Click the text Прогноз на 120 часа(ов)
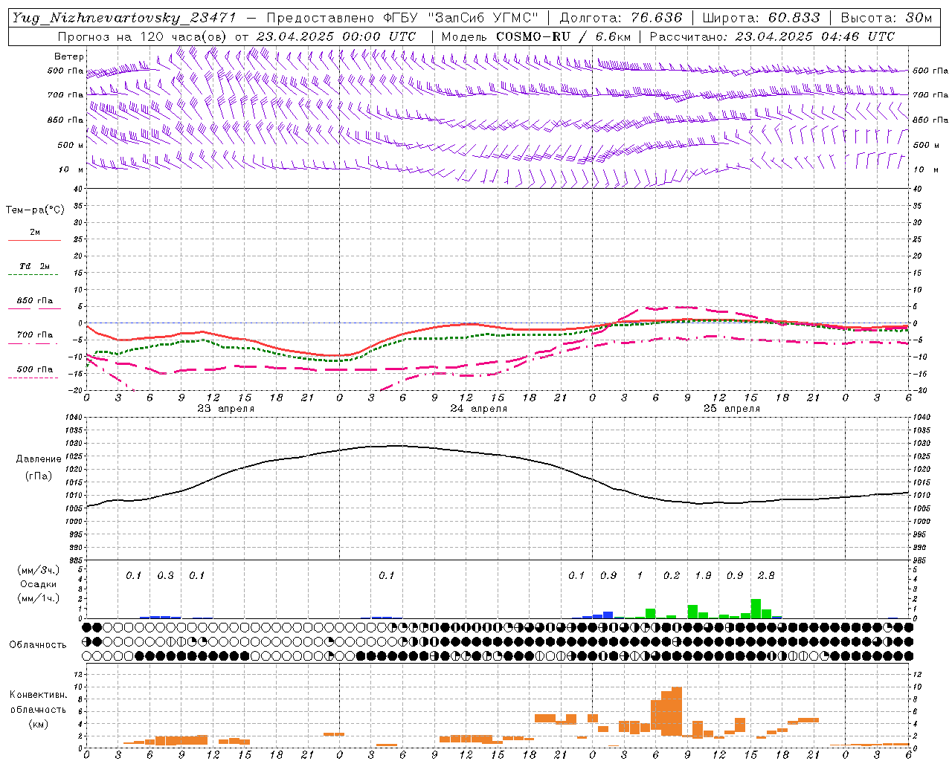The width and height of the screenshot is (952, 761). (x=144, y=36)
